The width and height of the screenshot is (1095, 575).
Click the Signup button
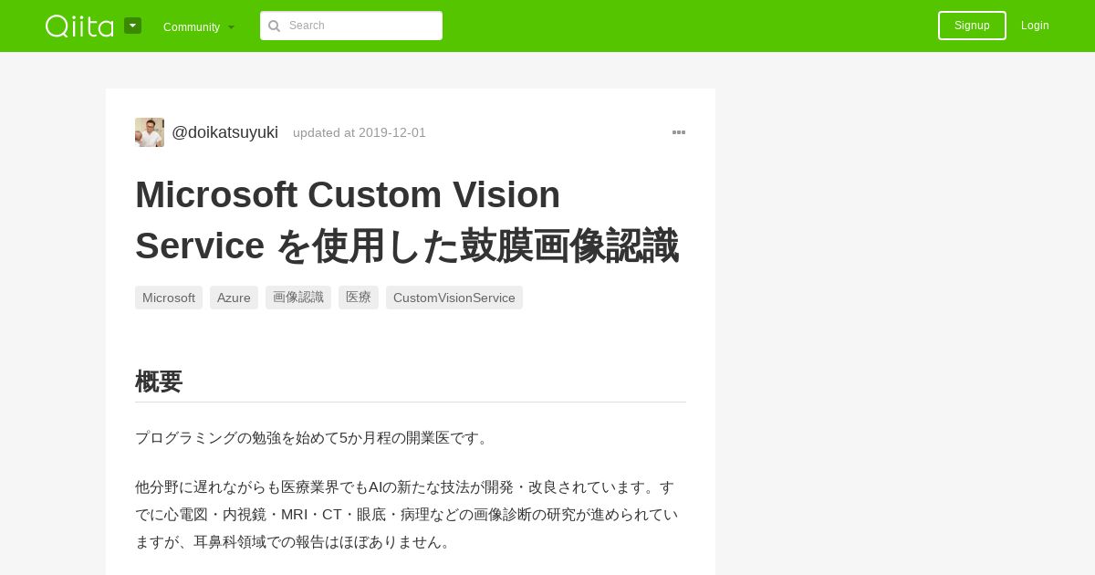[x=972, y=26]
